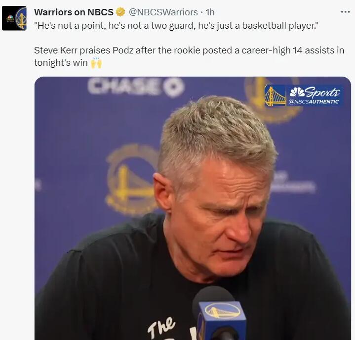The image size is (355, 340).
Task: Click the word 'The' on the black shirt
Action: (161, 327)
